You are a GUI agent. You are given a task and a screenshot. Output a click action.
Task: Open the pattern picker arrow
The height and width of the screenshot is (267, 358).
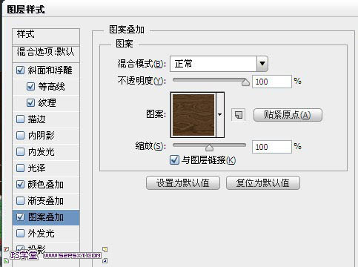(x=220, y=115)
